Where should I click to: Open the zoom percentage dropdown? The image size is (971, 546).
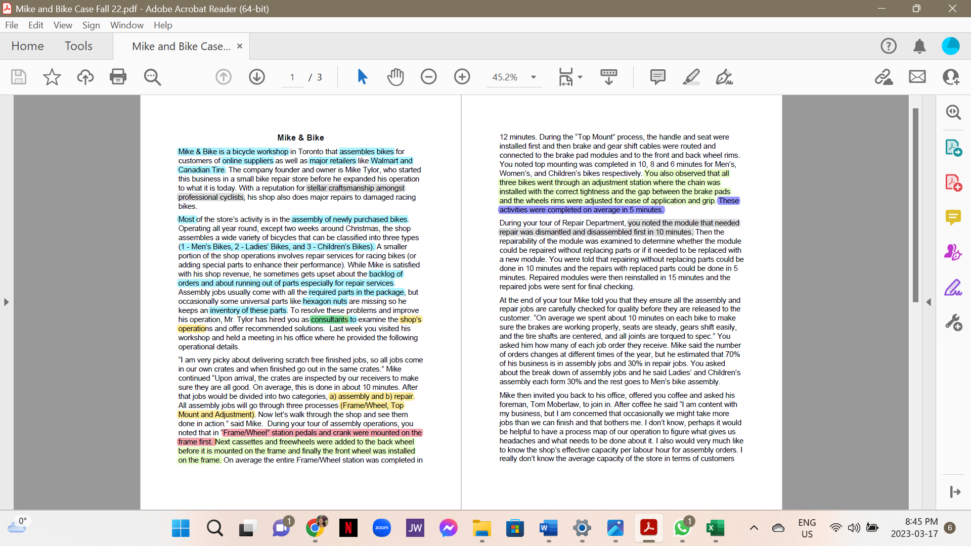tap(533, 77)
